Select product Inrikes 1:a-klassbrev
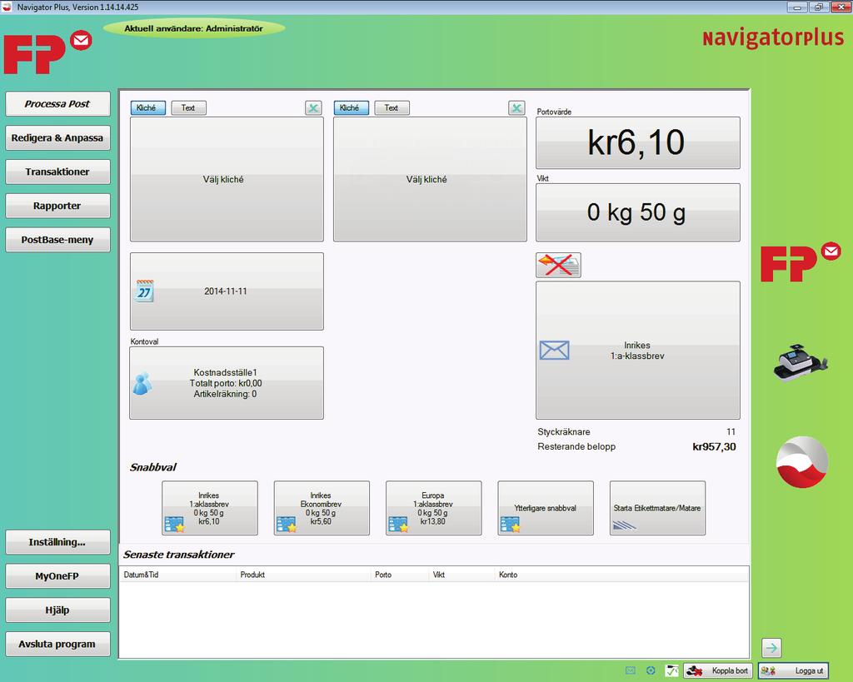The width and height of the screenshot is (853, 682). pos(637,351)
